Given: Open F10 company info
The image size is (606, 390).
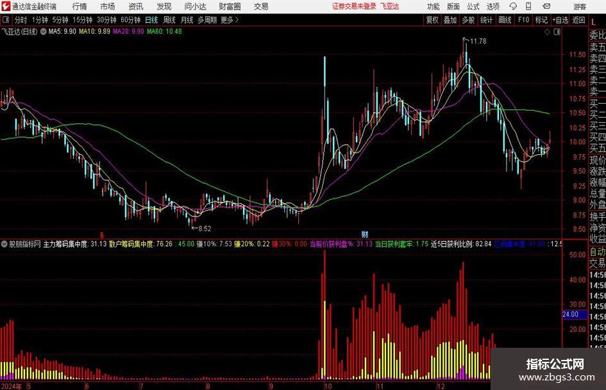Looking at the screenshot, I should (x=524, y=20).
